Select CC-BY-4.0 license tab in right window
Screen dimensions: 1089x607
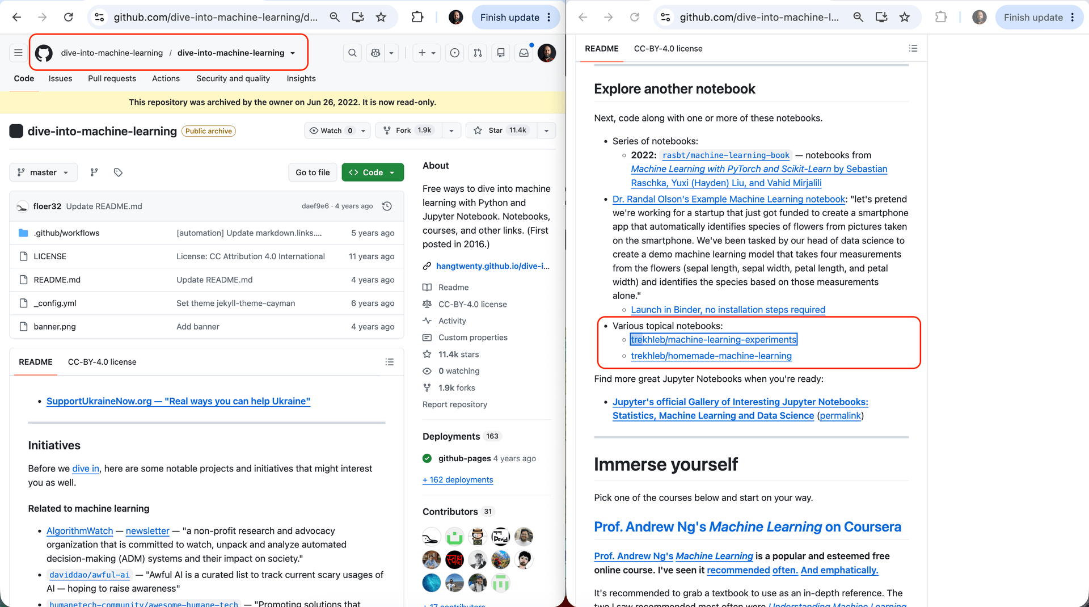pos(668,48)
